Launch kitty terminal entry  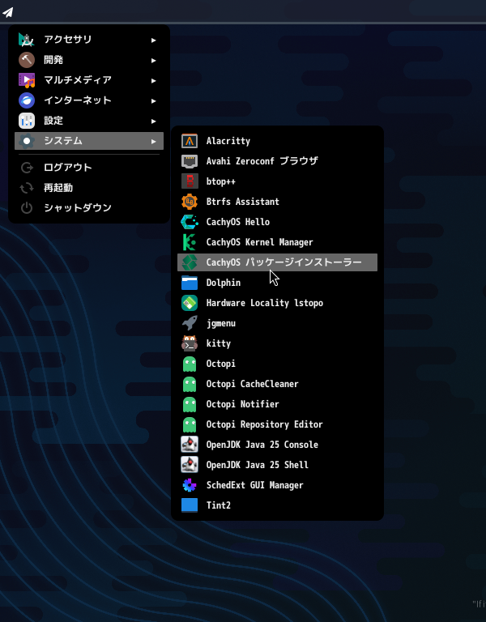pos(277,343)
